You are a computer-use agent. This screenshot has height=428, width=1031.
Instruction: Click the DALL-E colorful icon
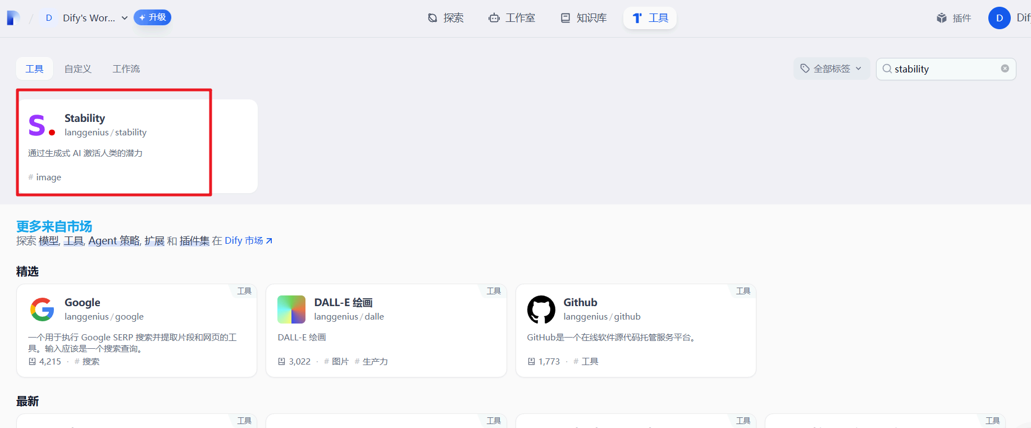tap(291, 309)
